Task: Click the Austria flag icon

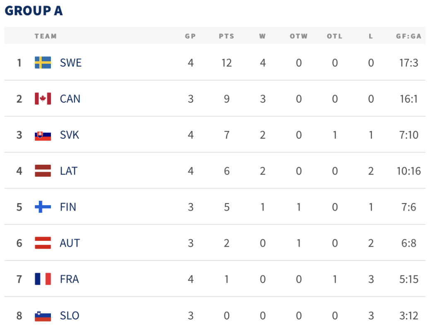Action: (43, 243)
